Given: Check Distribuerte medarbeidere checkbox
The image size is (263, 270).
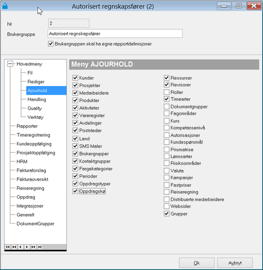Looking at the screenshot, I should [x=166, y=199].
